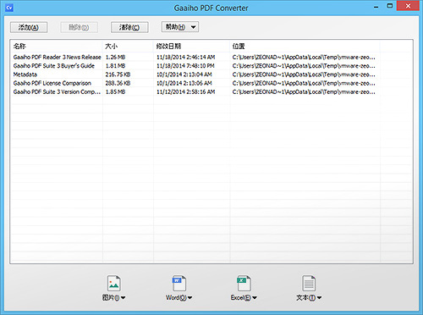Click the Word document conversion icon
The height and width of the screenshot is (315, 423).
(x=179, y=283)
